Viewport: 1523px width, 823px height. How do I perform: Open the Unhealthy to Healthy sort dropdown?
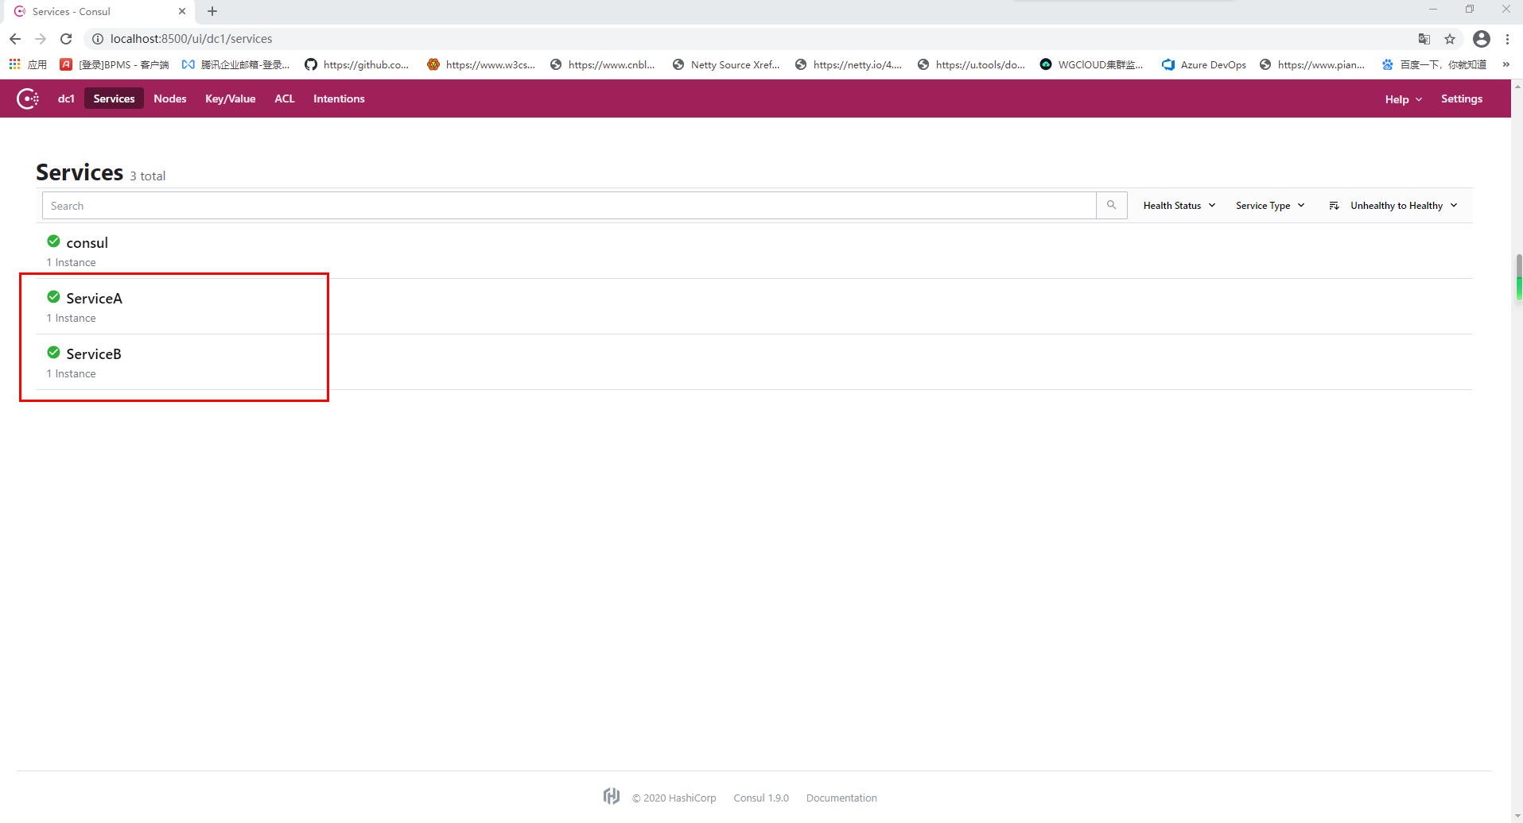point(1393,205)
